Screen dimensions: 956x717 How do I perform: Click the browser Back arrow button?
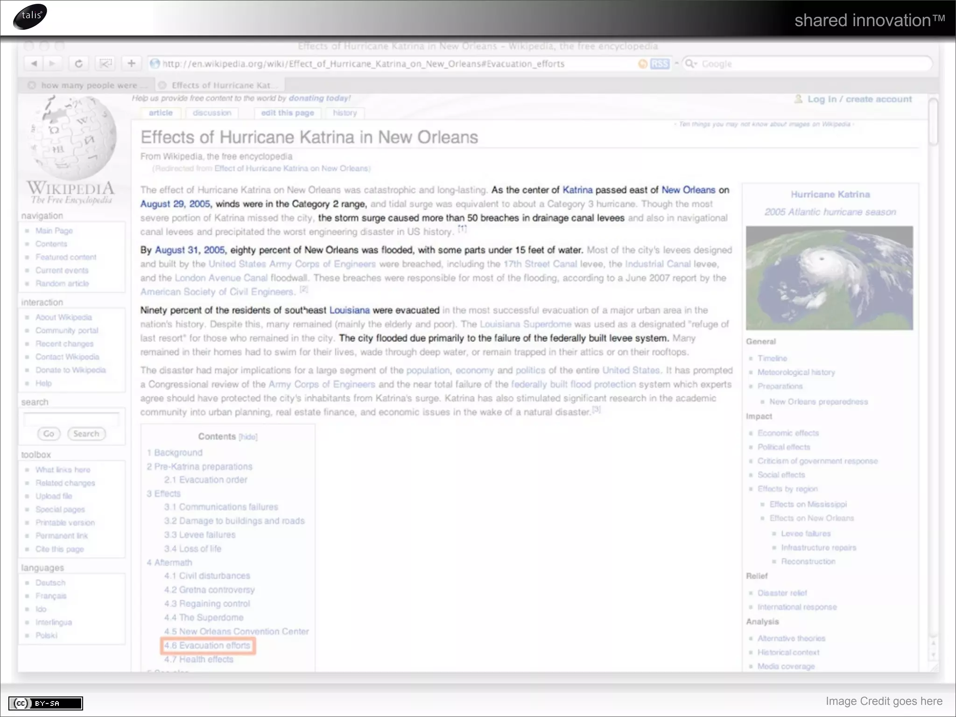(34, 63)
